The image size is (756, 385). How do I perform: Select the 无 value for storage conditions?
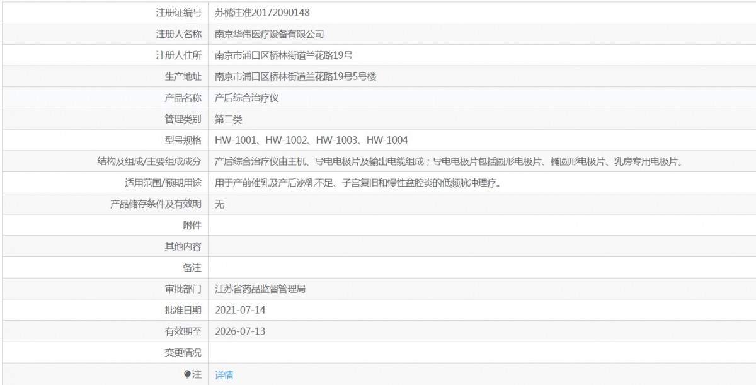(x=219, y=204)
